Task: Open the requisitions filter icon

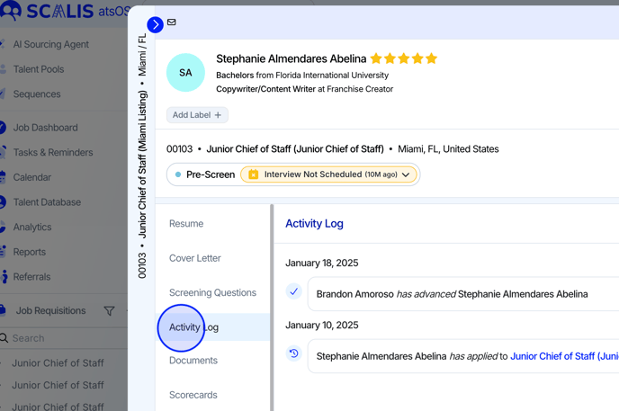Action: point(109,311)
